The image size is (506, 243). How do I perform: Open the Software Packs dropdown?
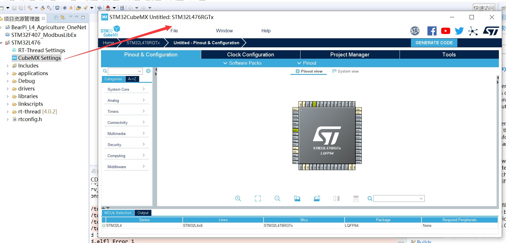pos(242,63)
